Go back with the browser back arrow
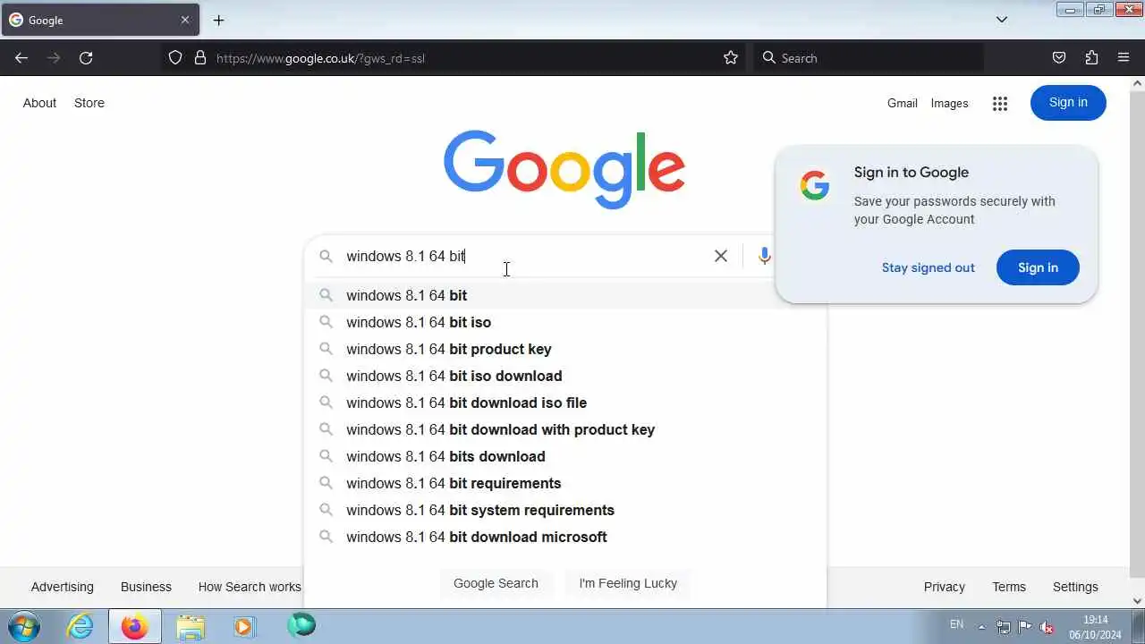The width and height of the screenshot is (1145, 644). tap(21, 58)
